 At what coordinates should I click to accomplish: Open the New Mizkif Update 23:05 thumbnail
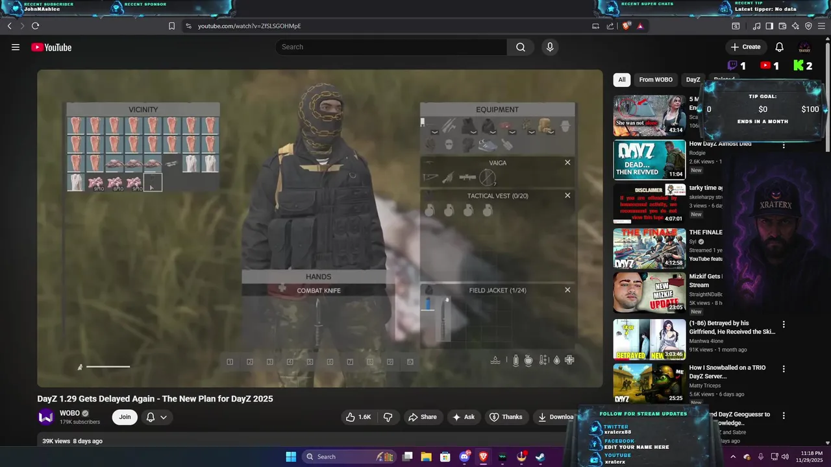pyautogui.click(x=649, y=293)
